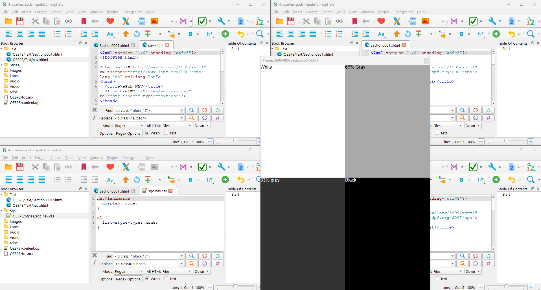Click the zoom slider in top-right window
Screen dimensions: 541x290
tap(506, 141)
